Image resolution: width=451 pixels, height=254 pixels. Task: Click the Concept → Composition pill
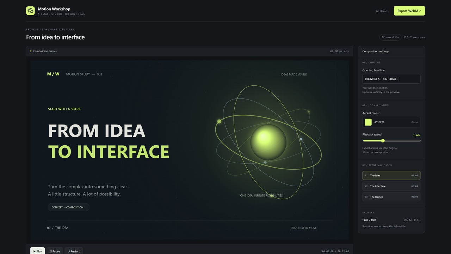pyautogui.click(x=68, y=207)
